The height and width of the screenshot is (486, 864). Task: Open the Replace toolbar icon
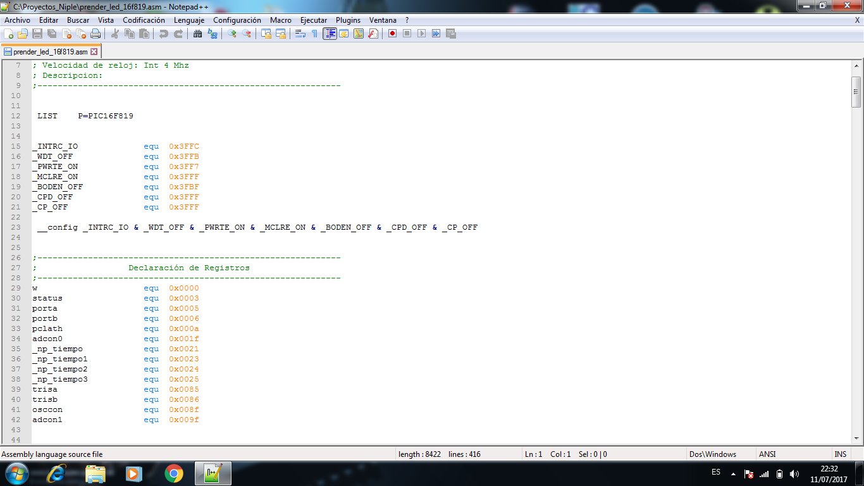point(213,34)
